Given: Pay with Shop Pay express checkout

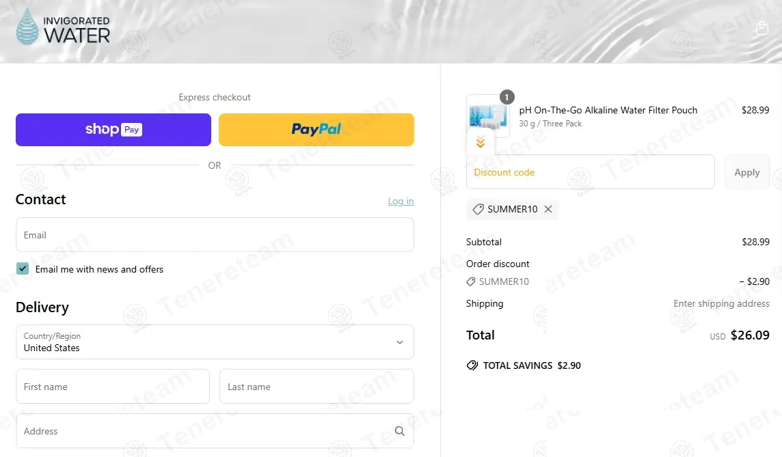Looking at the screenshot, I should pos(113,130).
